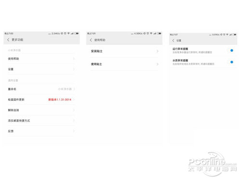The width and height of the screenshot is (241, 181).
Task: Tap 通用设置 section header
Action: (x=13, y=80)
